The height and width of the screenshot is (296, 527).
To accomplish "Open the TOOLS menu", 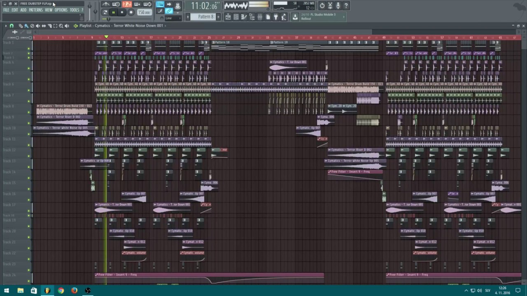I will [x=75, y=10].
